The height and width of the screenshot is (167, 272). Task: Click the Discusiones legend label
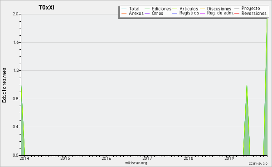219,9
